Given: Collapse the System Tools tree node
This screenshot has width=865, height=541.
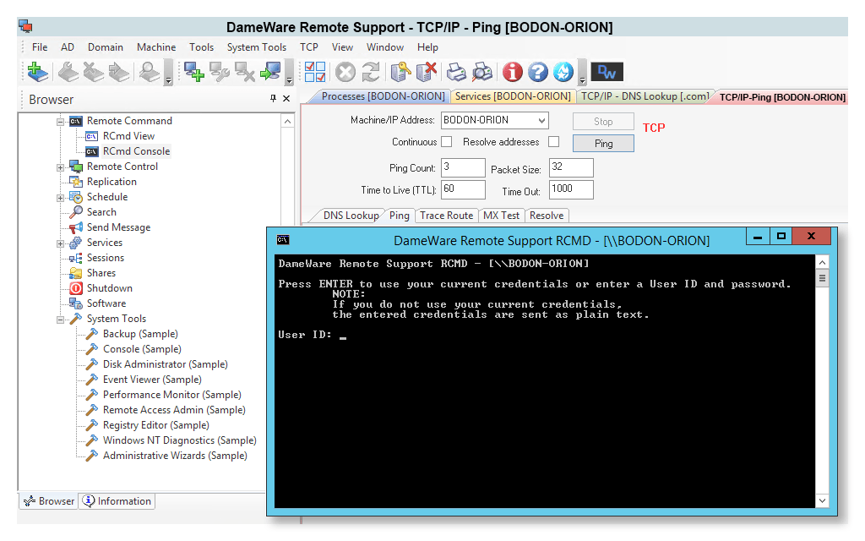Looking at the screenshot, I should [x=61, y=320].
